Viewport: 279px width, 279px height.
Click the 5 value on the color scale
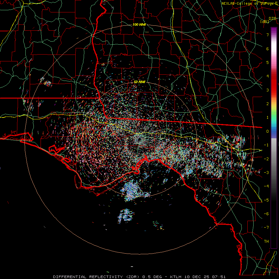click(x=268, y=62)
